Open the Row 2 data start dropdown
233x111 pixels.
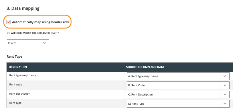point(28,43)
